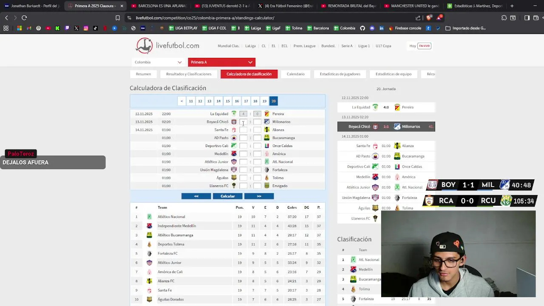Screen dimensions: 544x306
Task: Open a new browser tab with plus
Action: tap(512, 6)
